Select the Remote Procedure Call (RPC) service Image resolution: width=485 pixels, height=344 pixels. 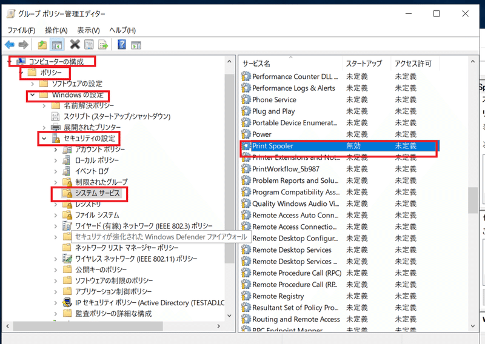[x=339, y=273]
